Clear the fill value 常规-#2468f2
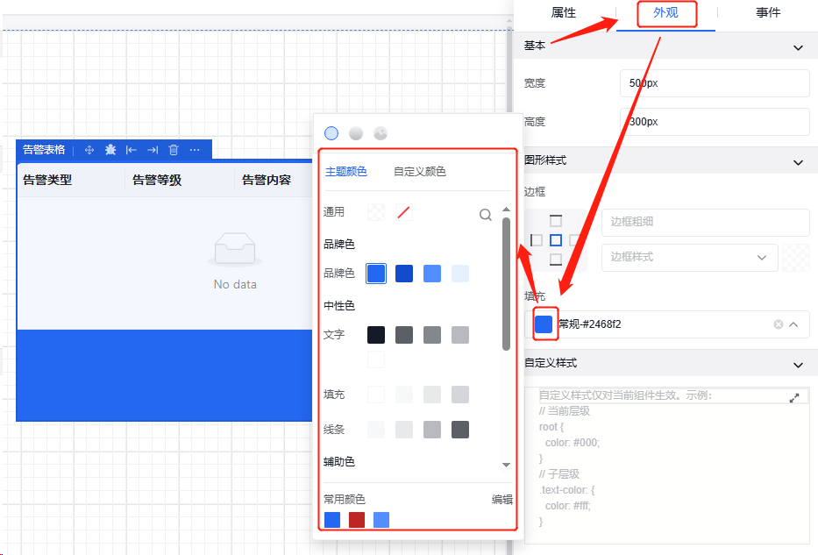Image resolution: width=818 pixels, height=555 pixels. pyautogui.click(x=778, y=324)
